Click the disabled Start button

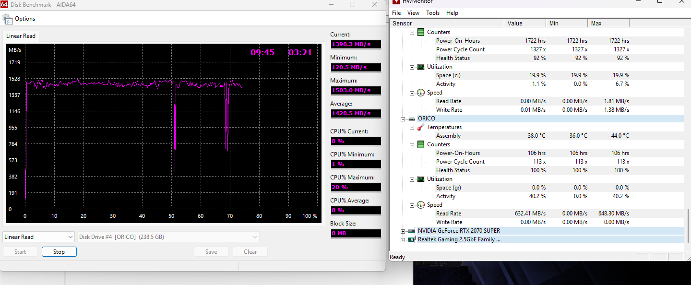20,251
